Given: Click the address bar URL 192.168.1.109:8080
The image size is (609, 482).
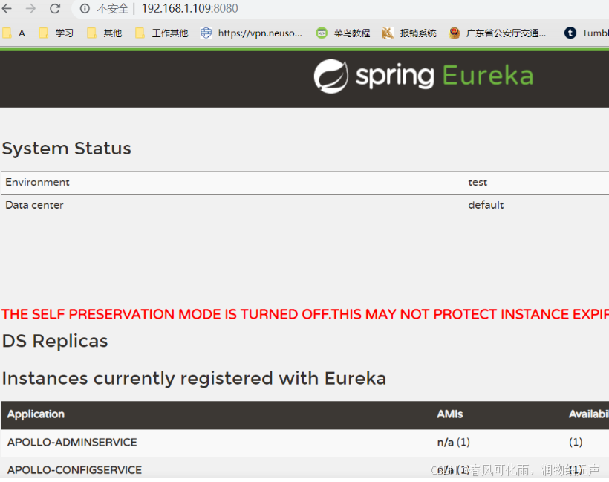Looking at the screenshot, I should pyautogui.click(x=189, y=9).
